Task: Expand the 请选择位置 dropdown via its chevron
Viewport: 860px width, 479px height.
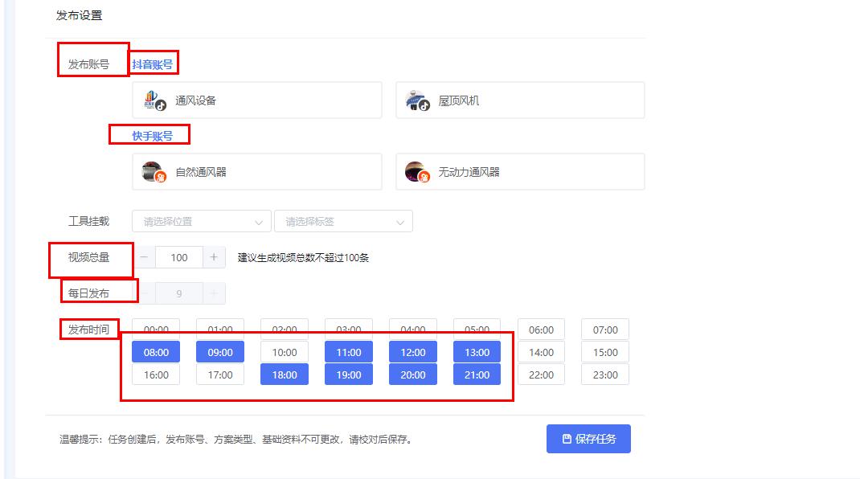Action: click(x=260, y=221)
